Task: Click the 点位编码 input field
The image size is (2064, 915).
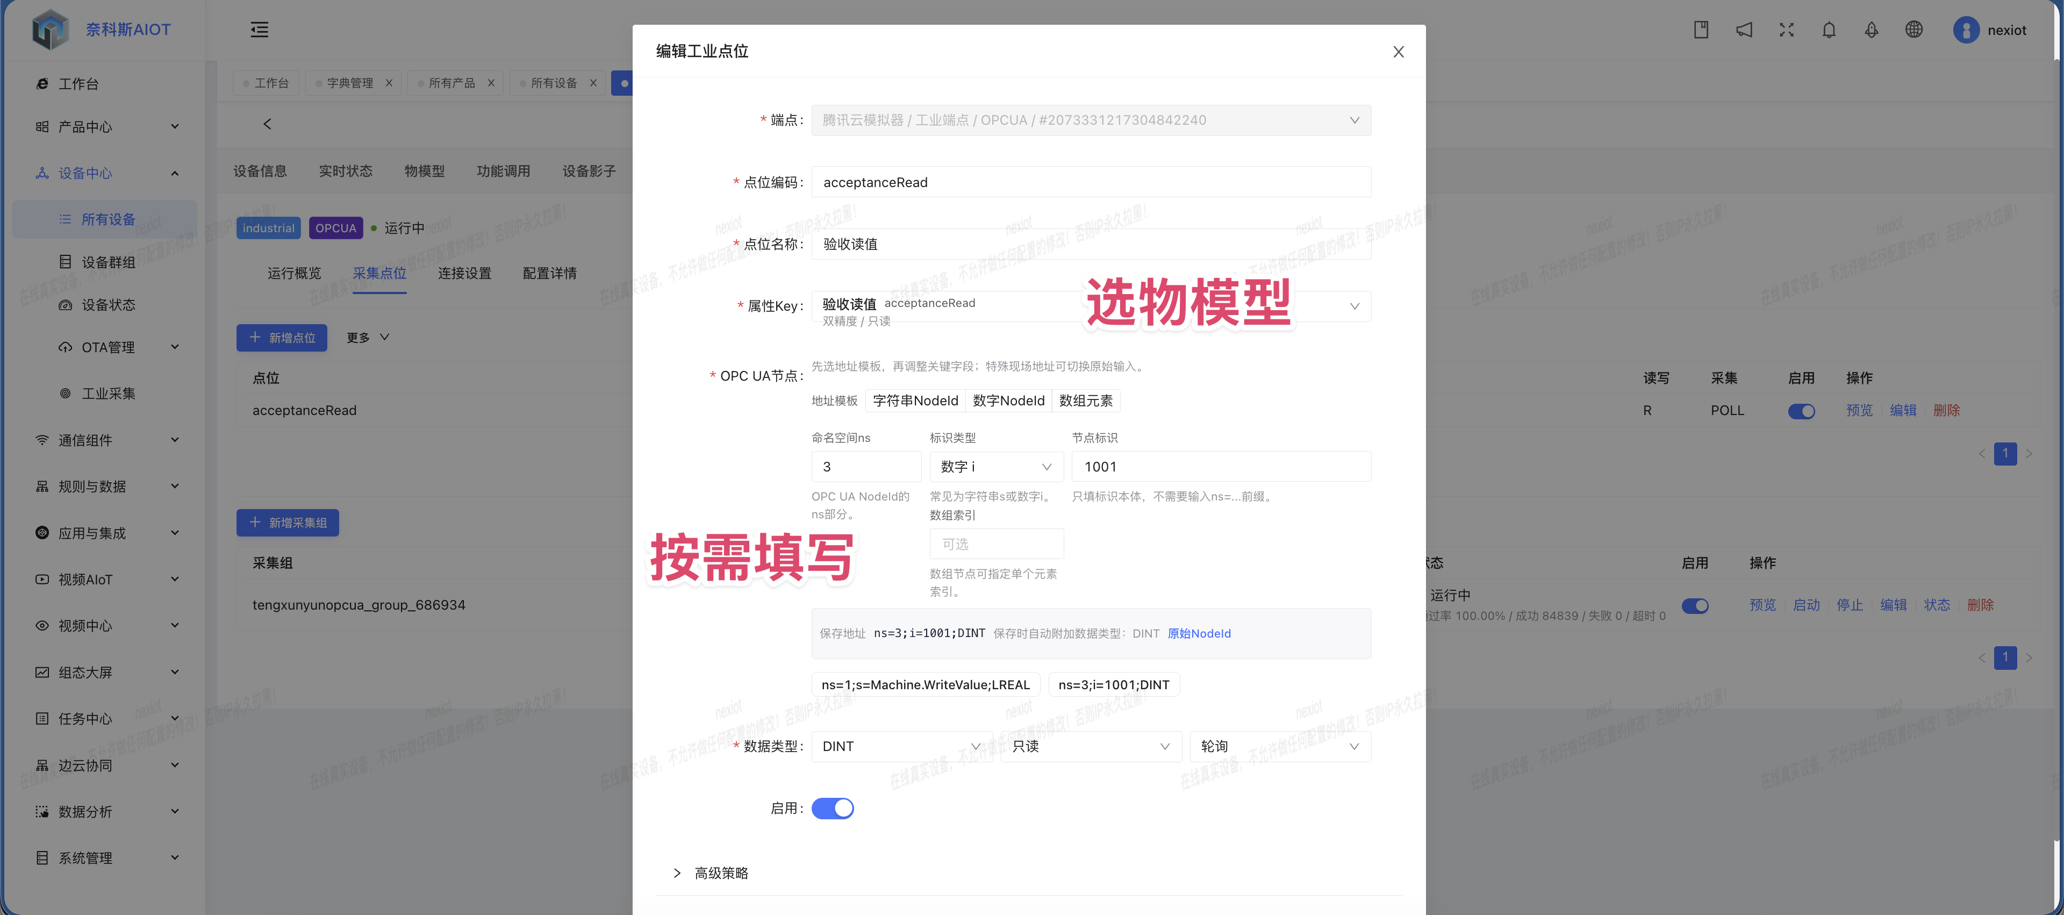Action: [x=1091, y=182]
